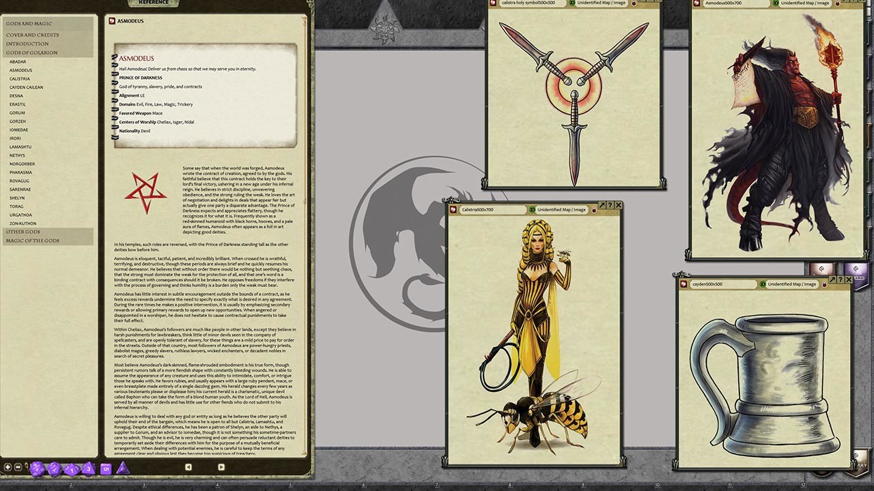Screen dimensions: 874x491
Task: Click Unidentified Map / Image field in cayden window
Action: pyautogui.click(x=792, y=284)
